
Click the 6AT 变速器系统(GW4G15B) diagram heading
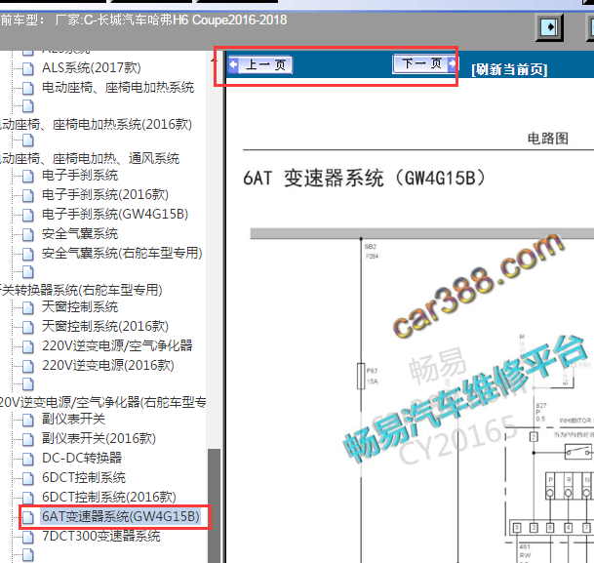click(364, 178)
